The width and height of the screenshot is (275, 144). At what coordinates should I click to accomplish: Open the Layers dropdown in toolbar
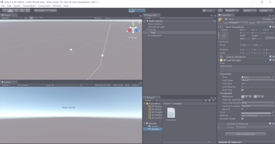coord(250,10)
